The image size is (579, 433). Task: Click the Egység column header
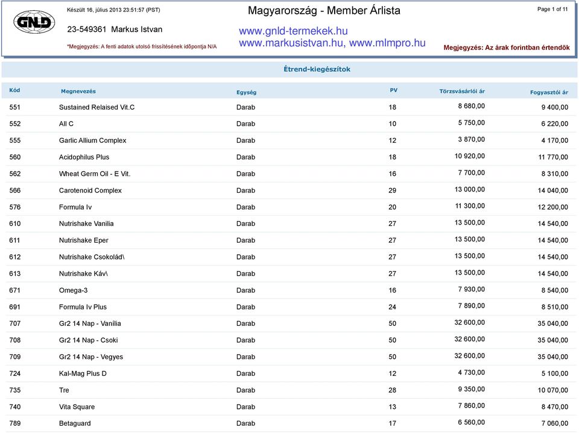click(x=246, y=93)
